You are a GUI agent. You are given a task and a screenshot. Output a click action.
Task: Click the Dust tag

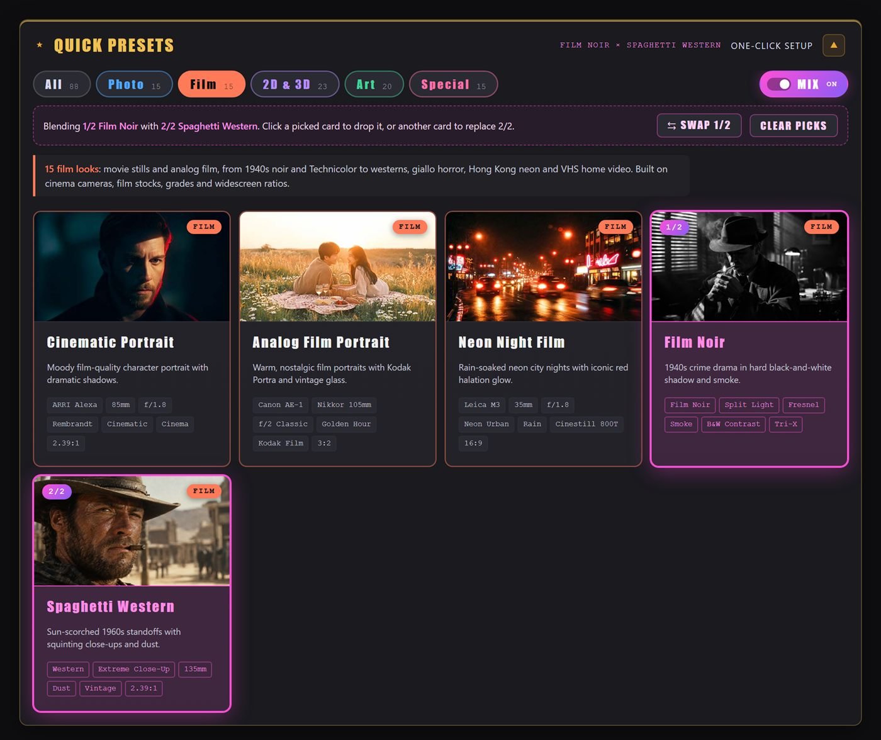point(62,688)
